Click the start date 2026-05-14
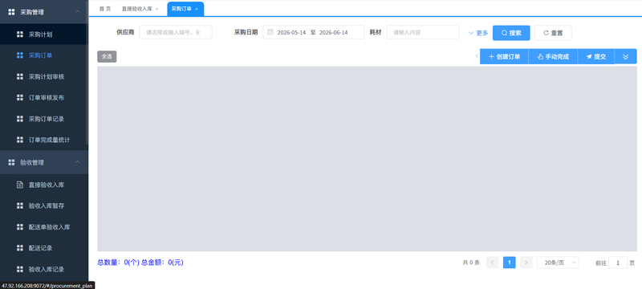Viewport: 642px width, 289px height. click(291, 33)
